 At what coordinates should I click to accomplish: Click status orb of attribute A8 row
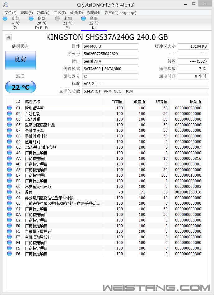pyautogui.click(x=9, y=153)
